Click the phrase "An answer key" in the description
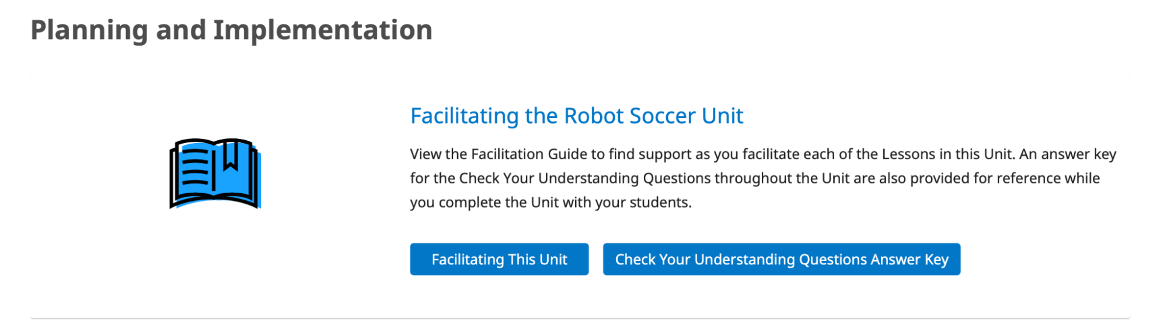 [x=1067, y=154]
